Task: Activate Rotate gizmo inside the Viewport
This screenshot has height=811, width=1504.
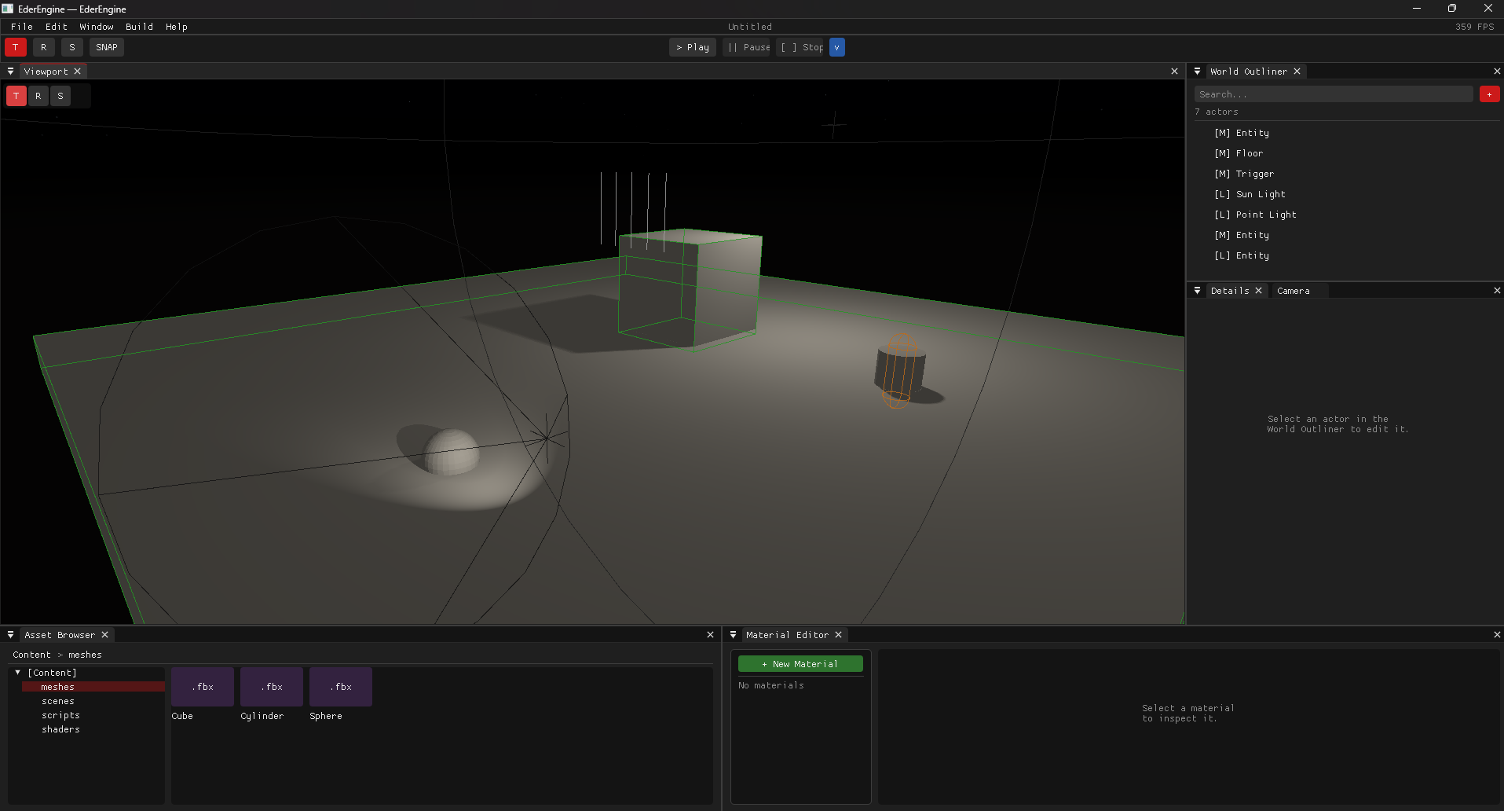Action: (x=38, y=96)
